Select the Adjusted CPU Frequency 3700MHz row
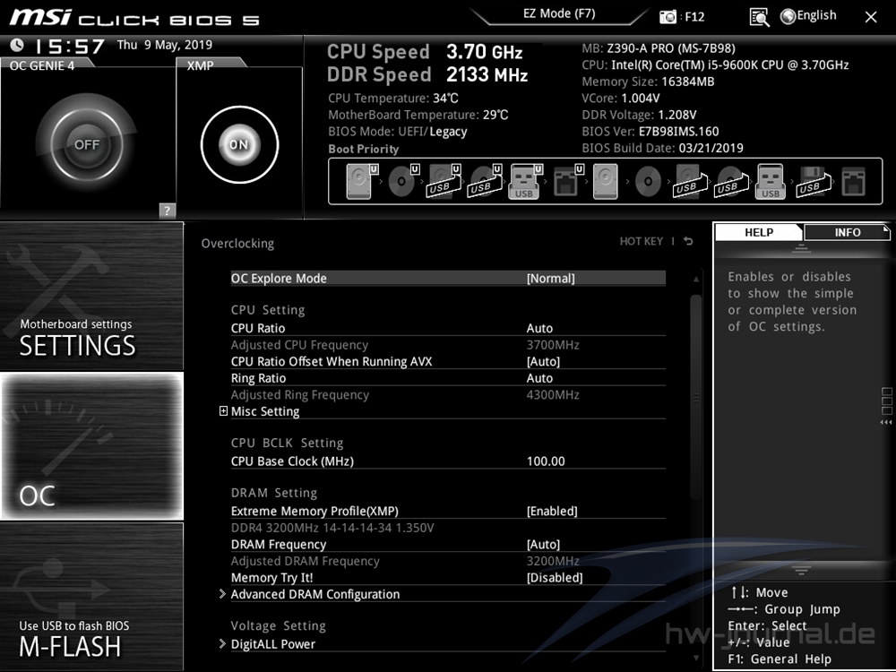 pos(448,345)
